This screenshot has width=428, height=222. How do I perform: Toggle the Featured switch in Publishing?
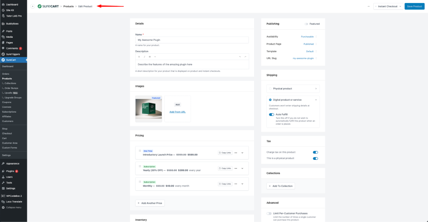[x=306, y=24]
